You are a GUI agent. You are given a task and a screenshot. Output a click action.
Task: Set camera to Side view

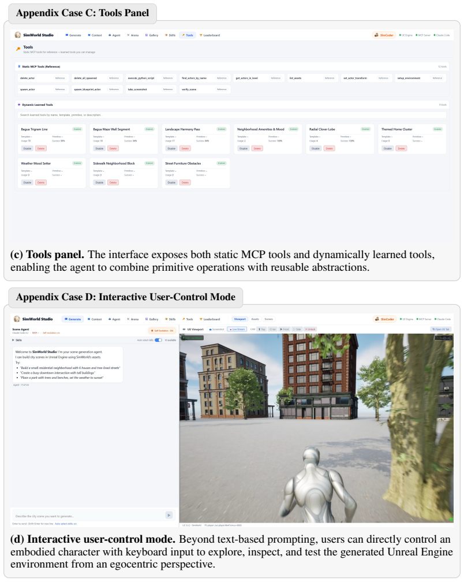coord(297,329)
